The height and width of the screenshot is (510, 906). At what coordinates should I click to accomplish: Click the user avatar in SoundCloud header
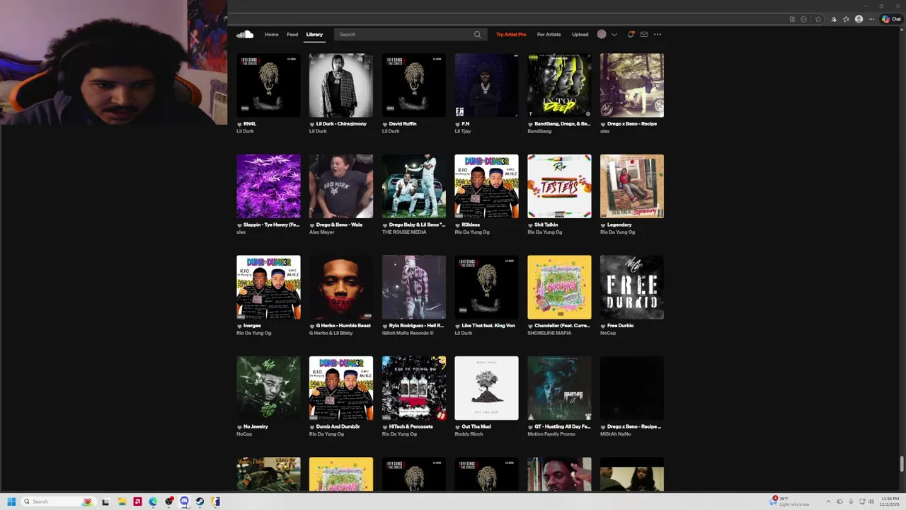[x=602, y=34]
